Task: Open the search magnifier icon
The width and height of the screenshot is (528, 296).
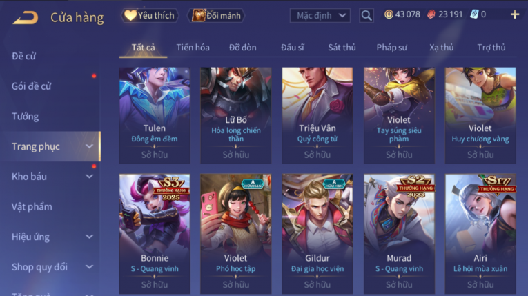Action: (366, 15)
